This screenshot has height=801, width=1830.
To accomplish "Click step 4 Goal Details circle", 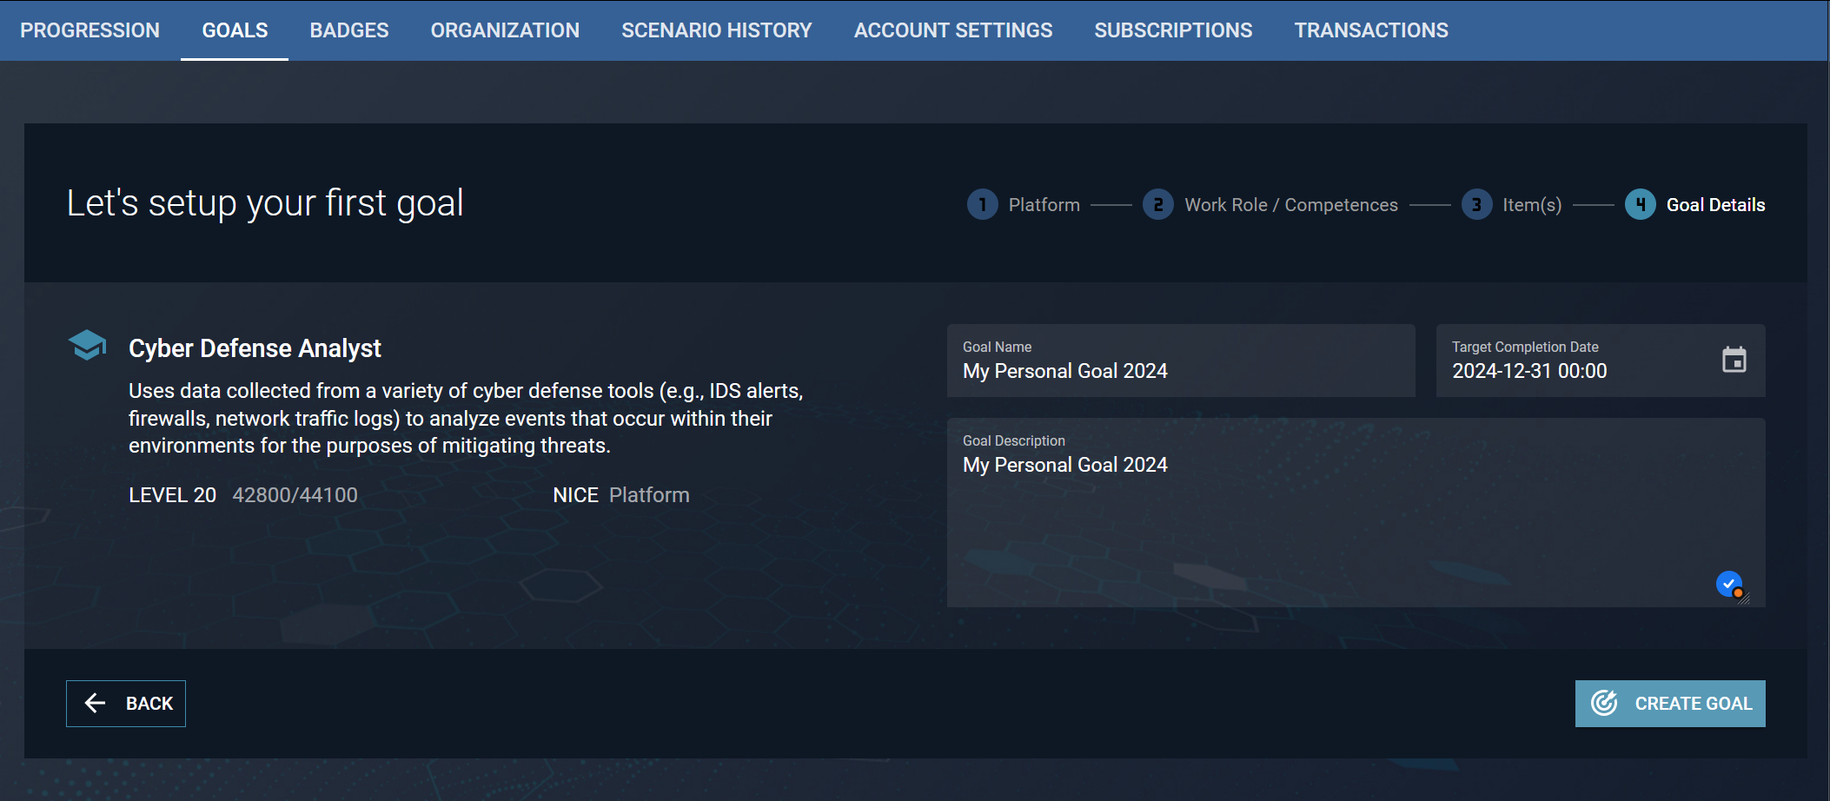I will tap(1640, 205).
